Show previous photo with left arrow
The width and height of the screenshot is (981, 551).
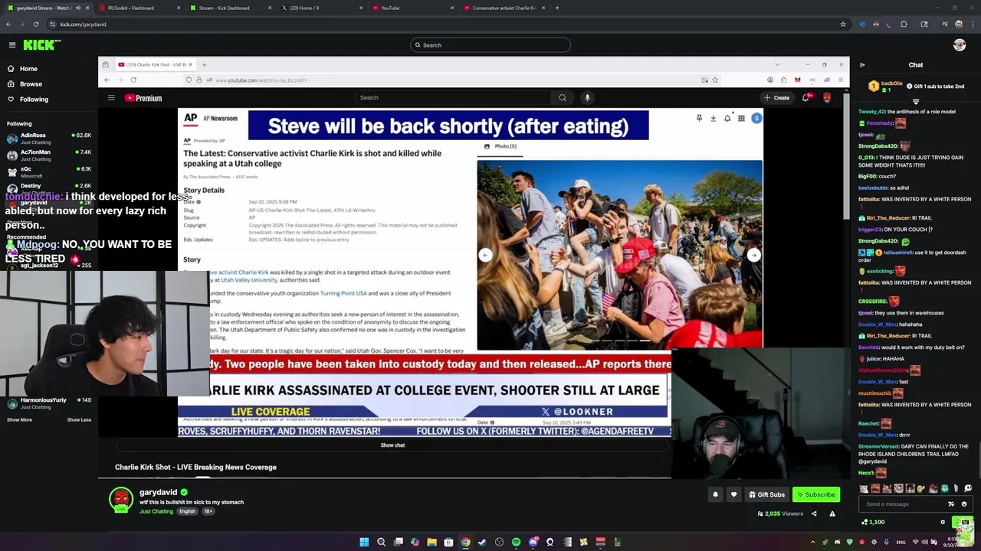tap(485, 256)
